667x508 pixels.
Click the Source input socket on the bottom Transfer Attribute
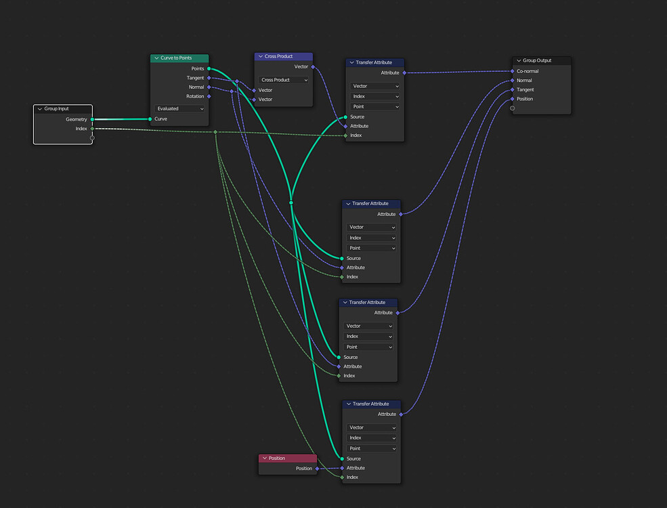click(341, 459)
